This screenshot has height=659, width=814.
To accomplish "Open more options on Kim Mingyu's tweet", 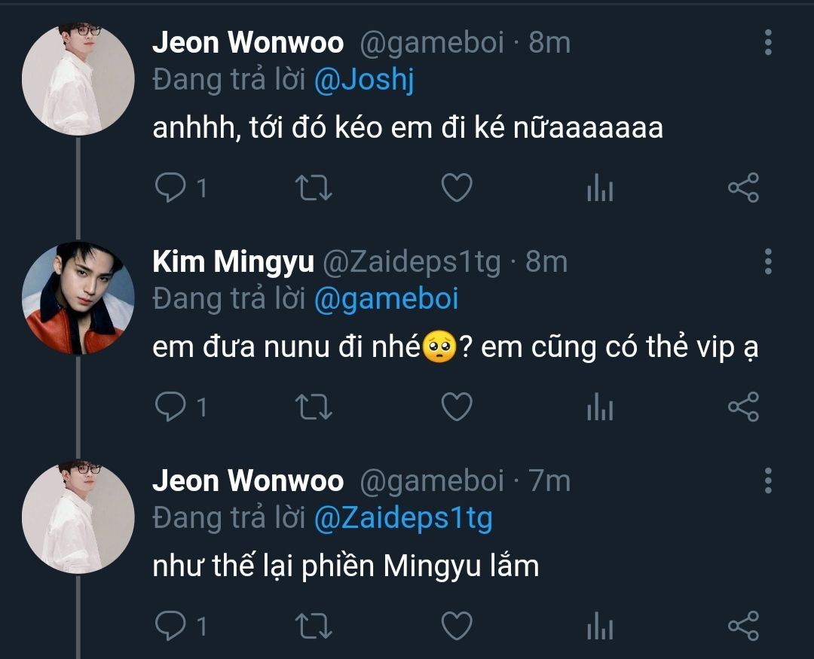I will coord(768,261).
